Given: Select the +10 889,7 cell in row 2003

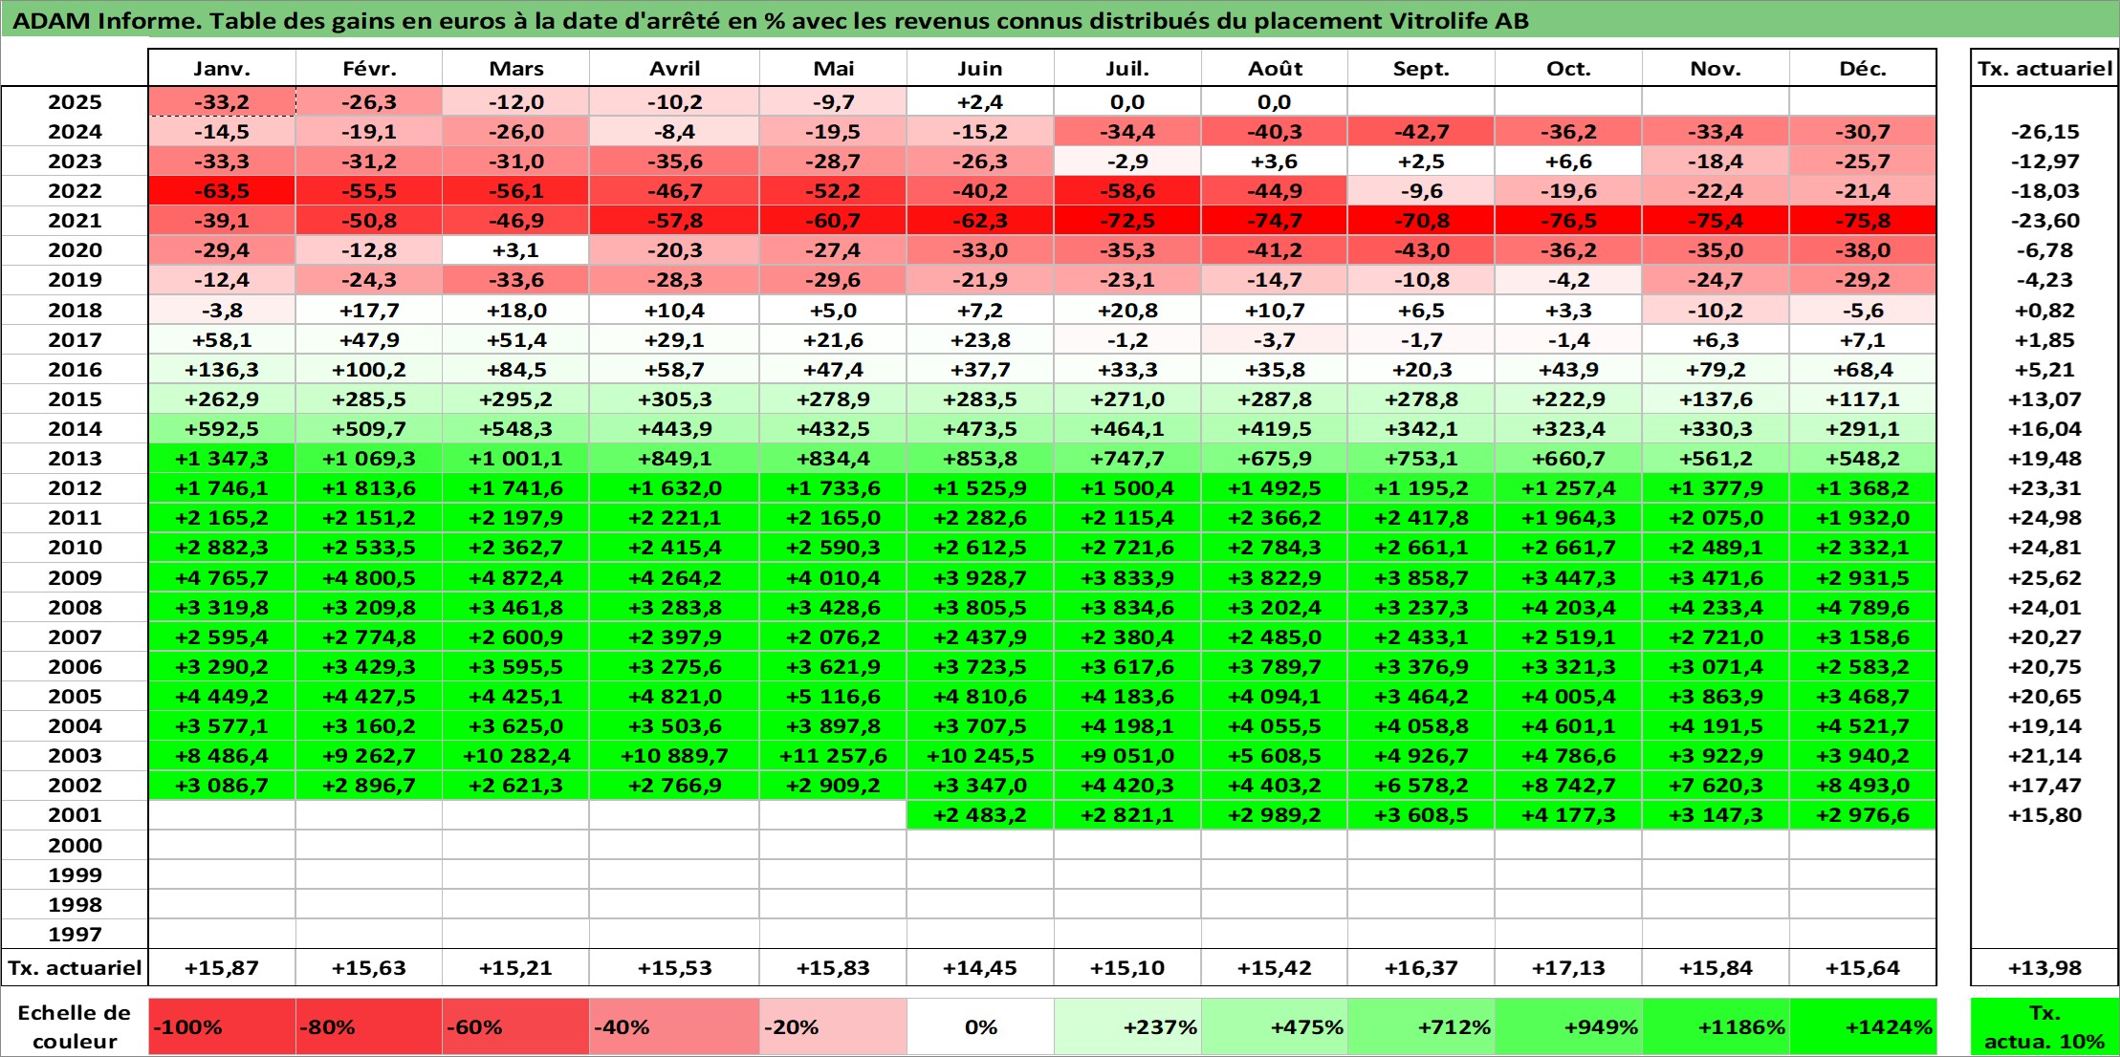Looking at the screenshot, I should [674, 756].
